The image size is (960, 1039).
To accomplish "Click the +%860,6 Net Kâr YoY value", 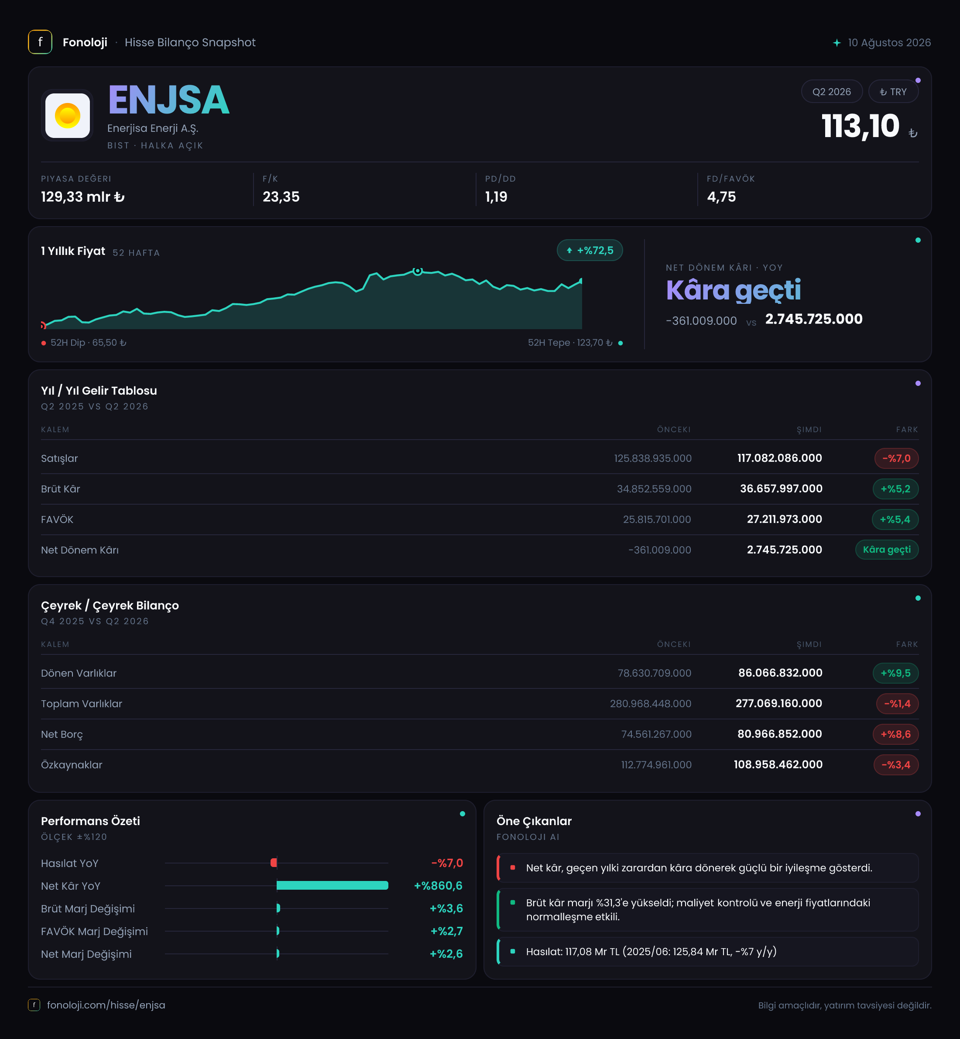I will 438,886.
